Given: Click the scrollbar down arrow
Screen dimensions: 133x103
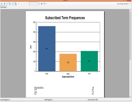Looking at the screenshot, I should coord(130,96).
